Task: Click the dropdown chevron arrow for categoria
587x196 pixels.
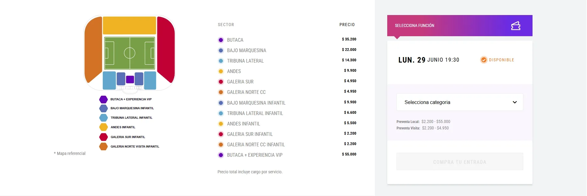Action: [x=515, y=102]
